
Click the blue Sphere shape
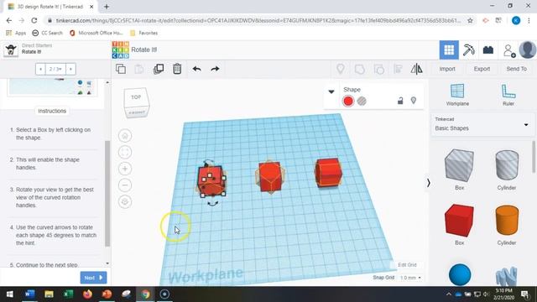tap(460, 274)
